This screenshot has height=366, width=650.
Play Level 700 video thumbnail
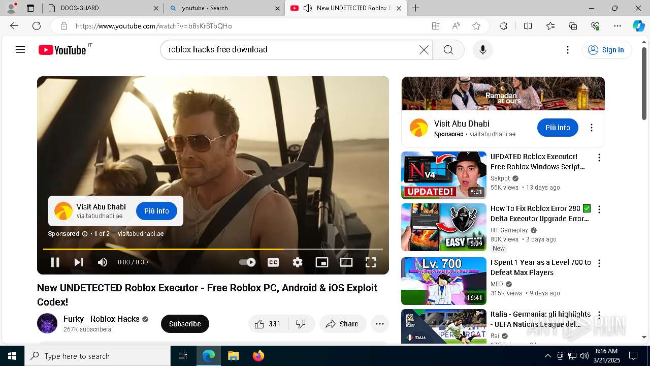(444, 281)
